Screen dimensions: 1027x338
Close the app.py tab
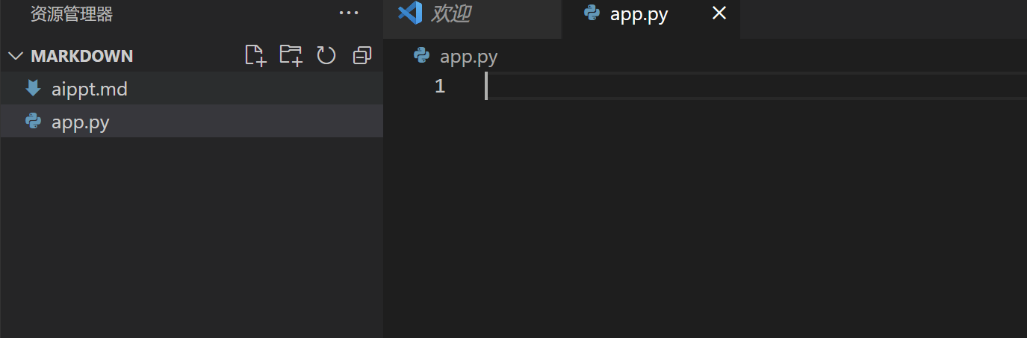(719, 13)
